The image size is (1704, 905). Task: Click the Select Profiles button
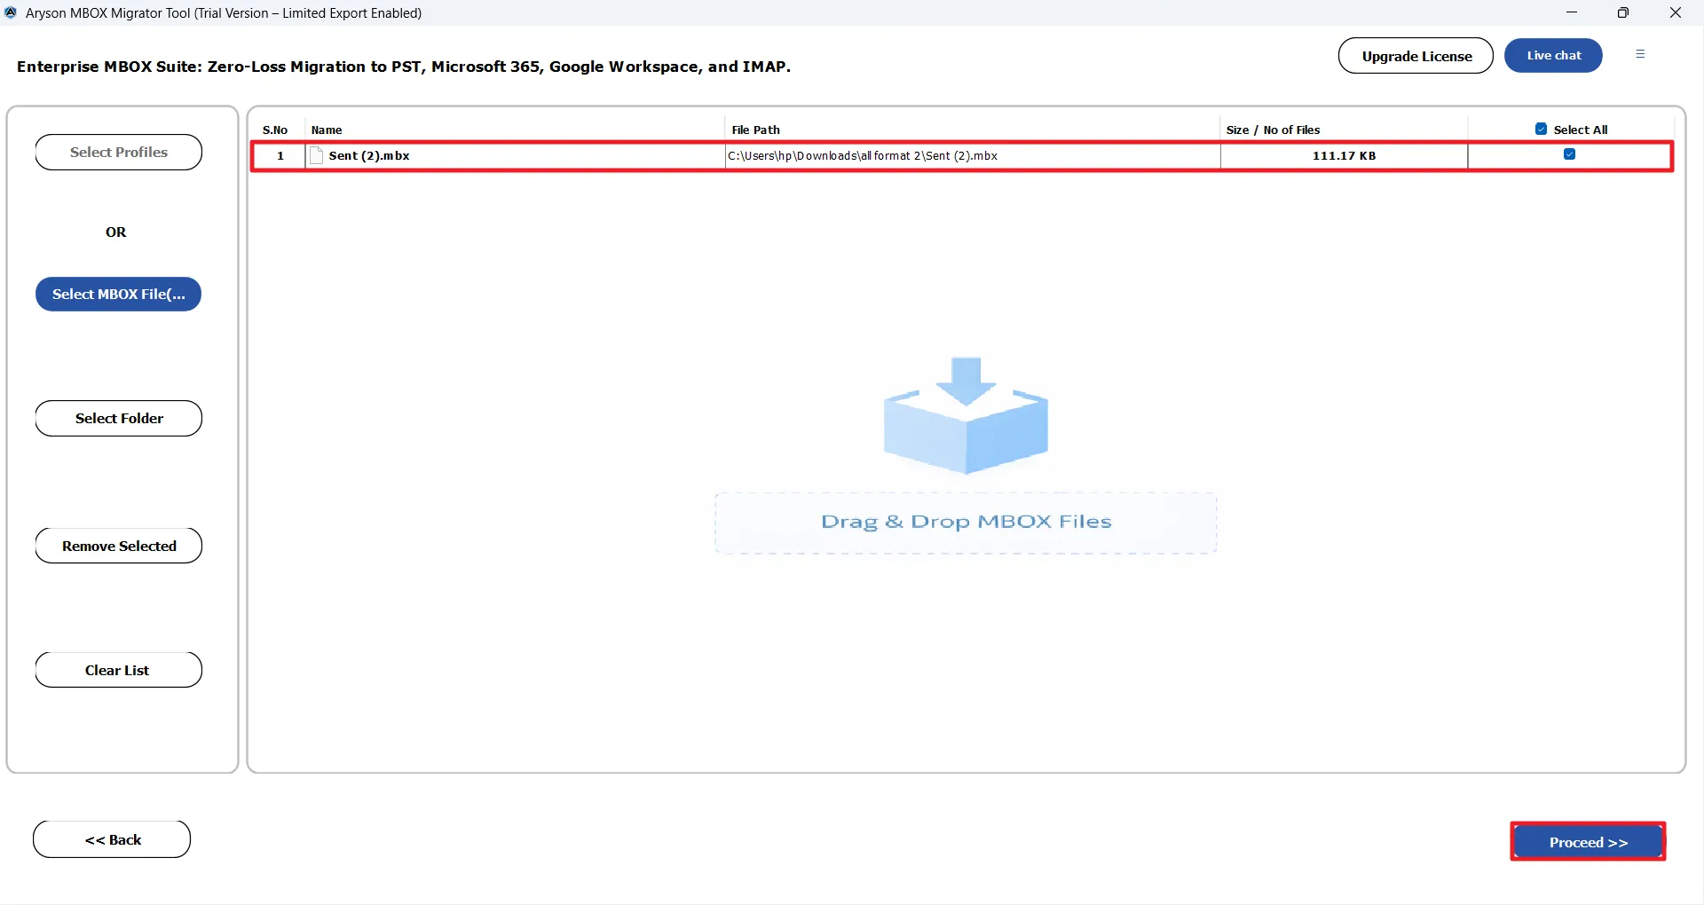click(x=119, y=153)
